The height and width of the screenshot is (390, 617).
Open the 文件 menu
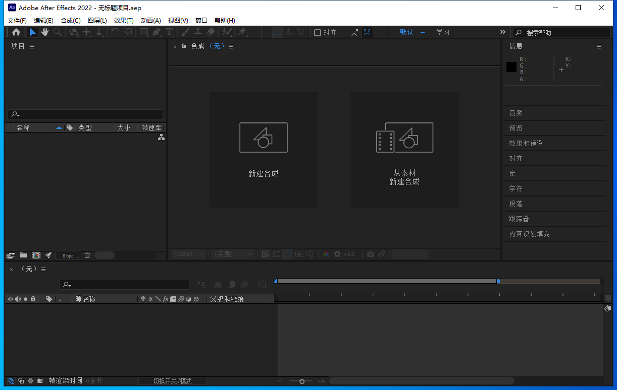tap(17, 20)
